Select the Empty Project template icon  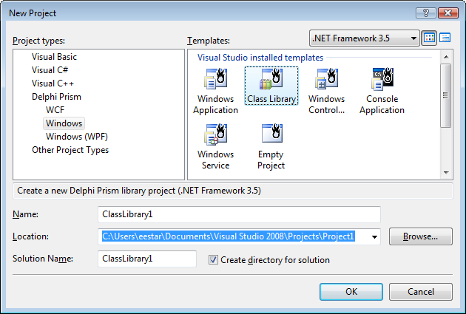(x=271, y=133)
